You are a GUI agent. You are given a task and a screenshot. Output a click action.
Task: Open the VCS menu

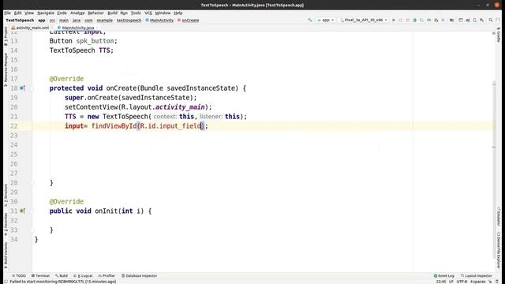[148, 13]
